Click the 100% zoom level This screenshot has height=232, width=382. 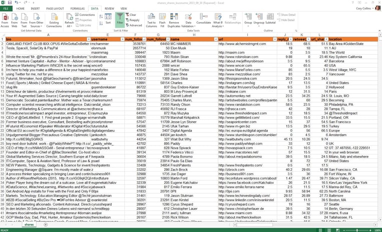[377, 230]
